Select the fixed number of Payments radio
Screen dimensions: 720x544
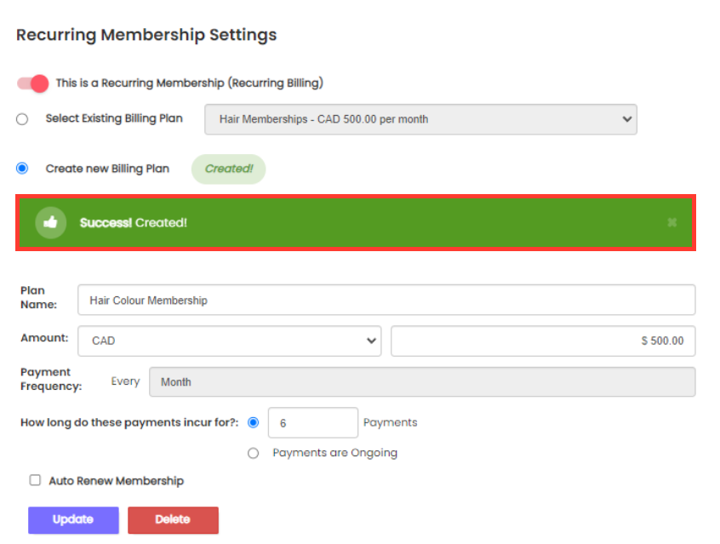pos(253,422)
